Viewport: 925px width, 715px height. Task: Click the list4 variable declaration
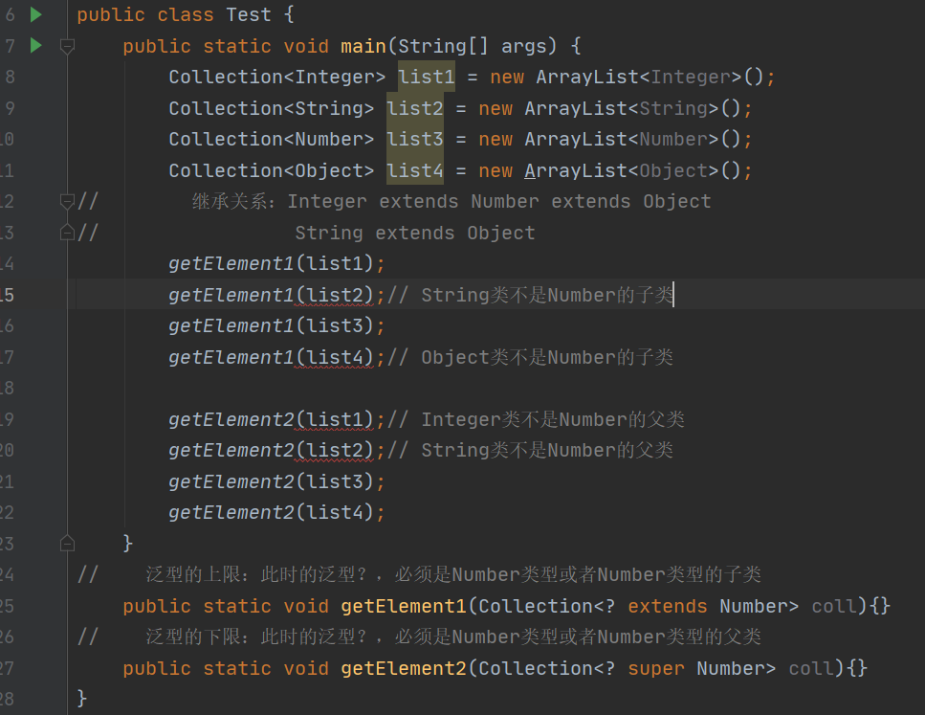click(x=415, y=170)
